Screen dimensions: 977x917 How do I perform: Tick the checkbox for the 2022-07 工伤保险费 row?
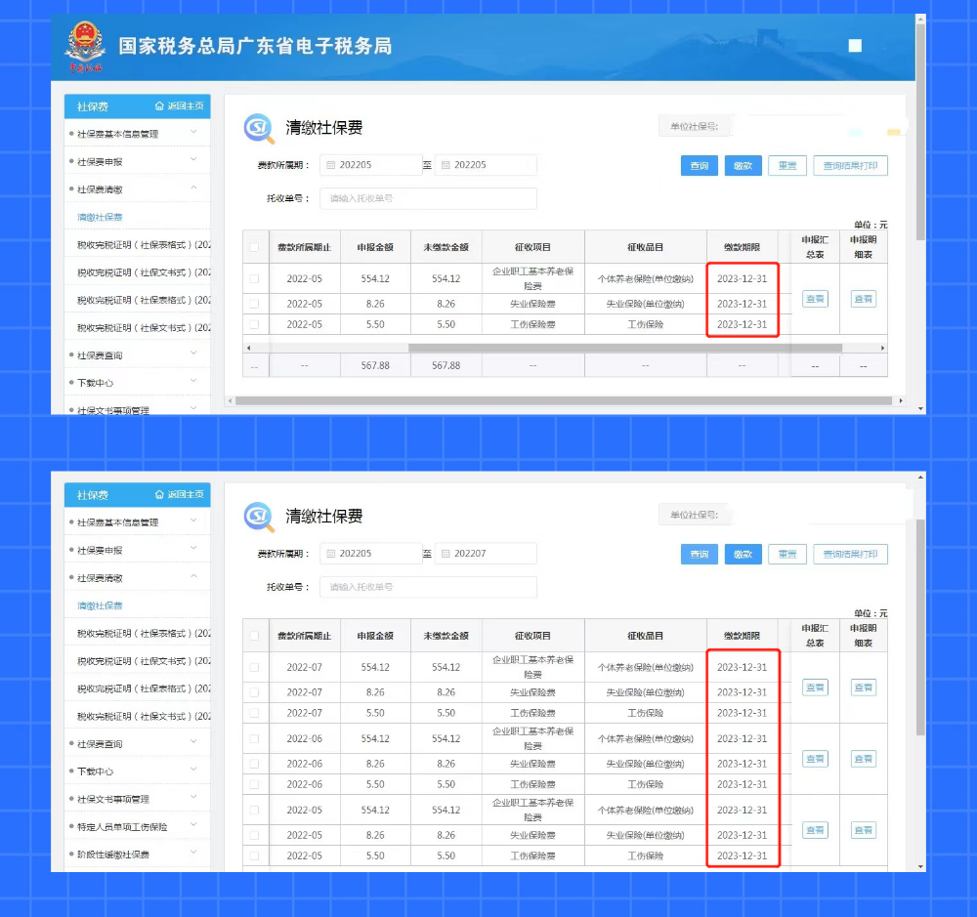click(x=255, y=713)
